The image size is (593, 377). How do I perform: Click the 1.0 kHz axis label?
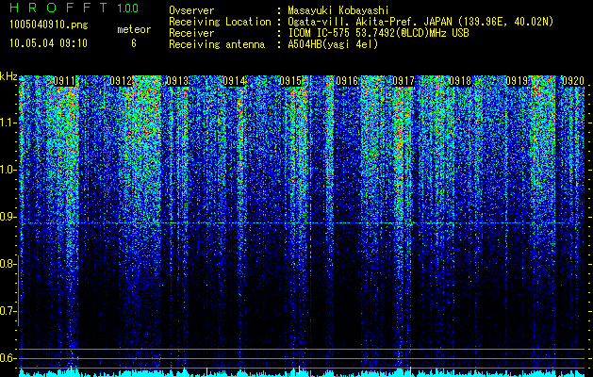point(8,170)
